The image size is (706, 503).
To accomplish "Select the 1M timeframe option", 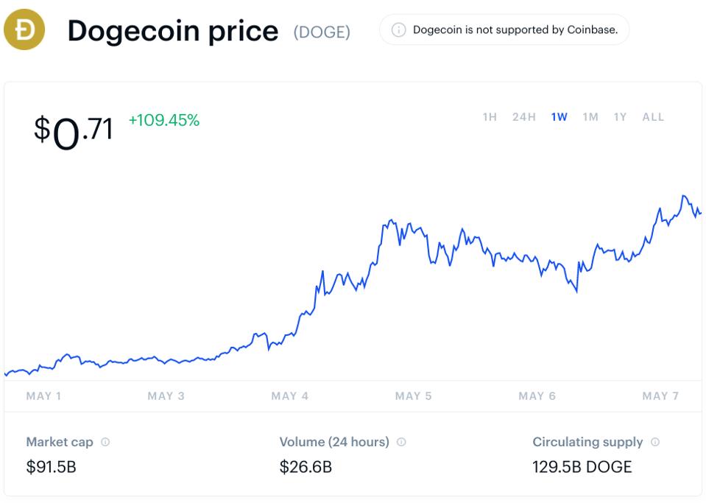I will click(x=589, y=116).
